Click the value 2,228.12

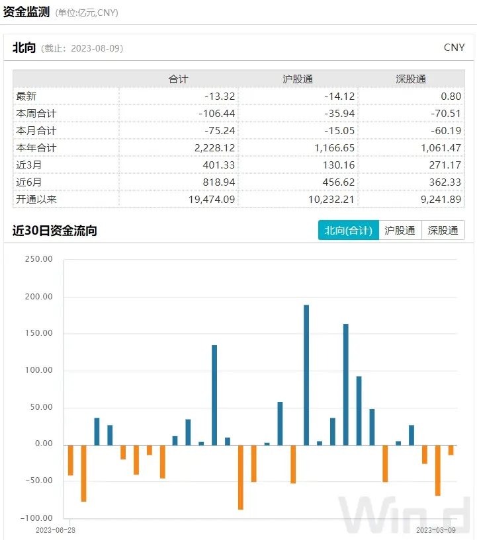pyautogui.click(x=215, y=148)
